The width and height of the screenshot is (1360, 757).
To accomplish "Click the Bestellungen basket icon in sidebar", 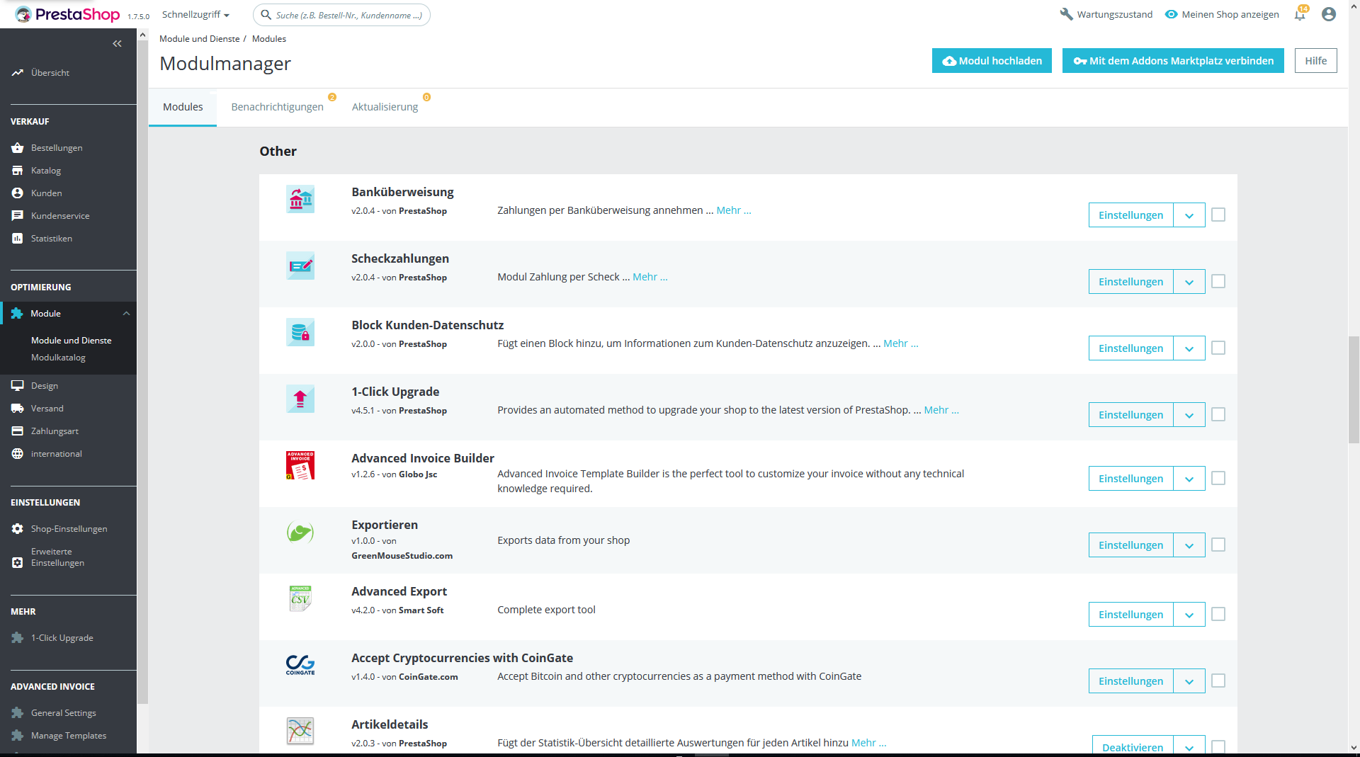I will (18, 148).
